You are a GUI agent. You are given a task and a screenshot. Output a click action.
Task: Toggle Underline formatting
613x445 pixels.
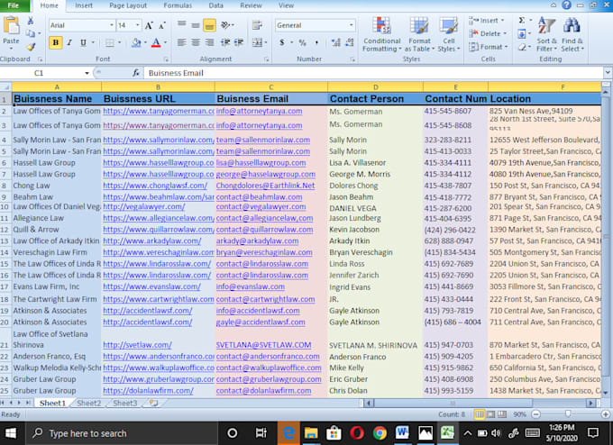point(83,42)
